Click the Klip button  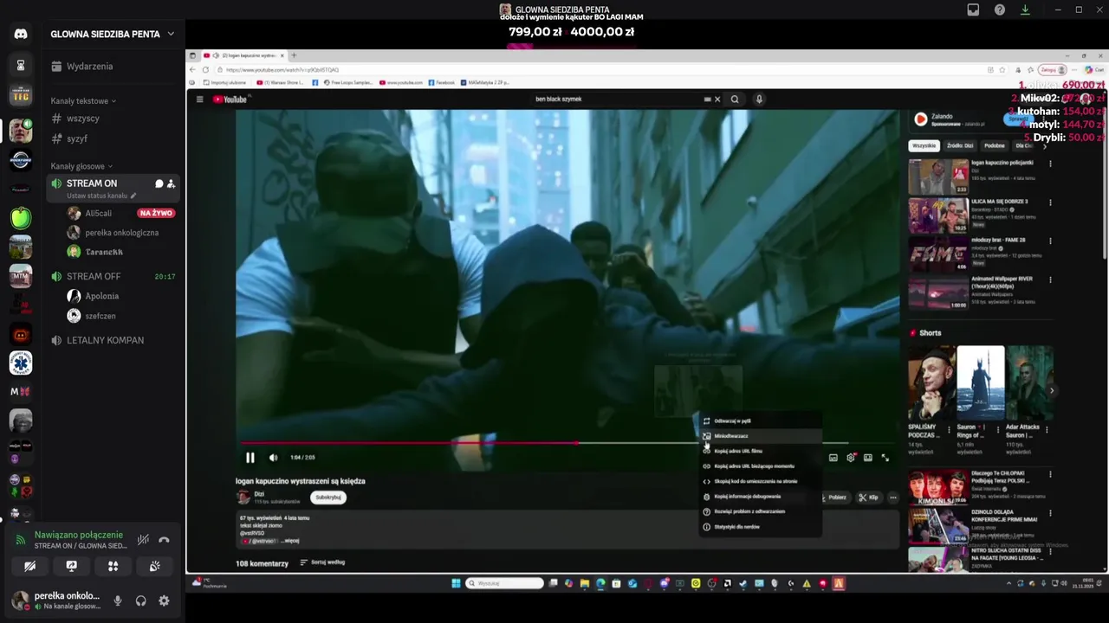[868, 498]
